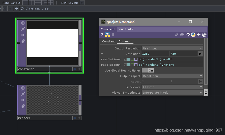The height and width of the screenshot is (135, 225).
Task: Collapse the Resolution parameter with the dash
Action: 102,54
